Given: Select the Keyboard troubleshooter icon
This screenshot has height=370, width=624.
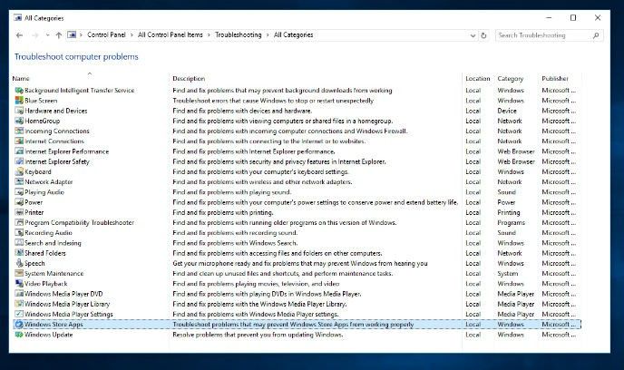Looking at the screenshot, I should (x=18, y=171).
